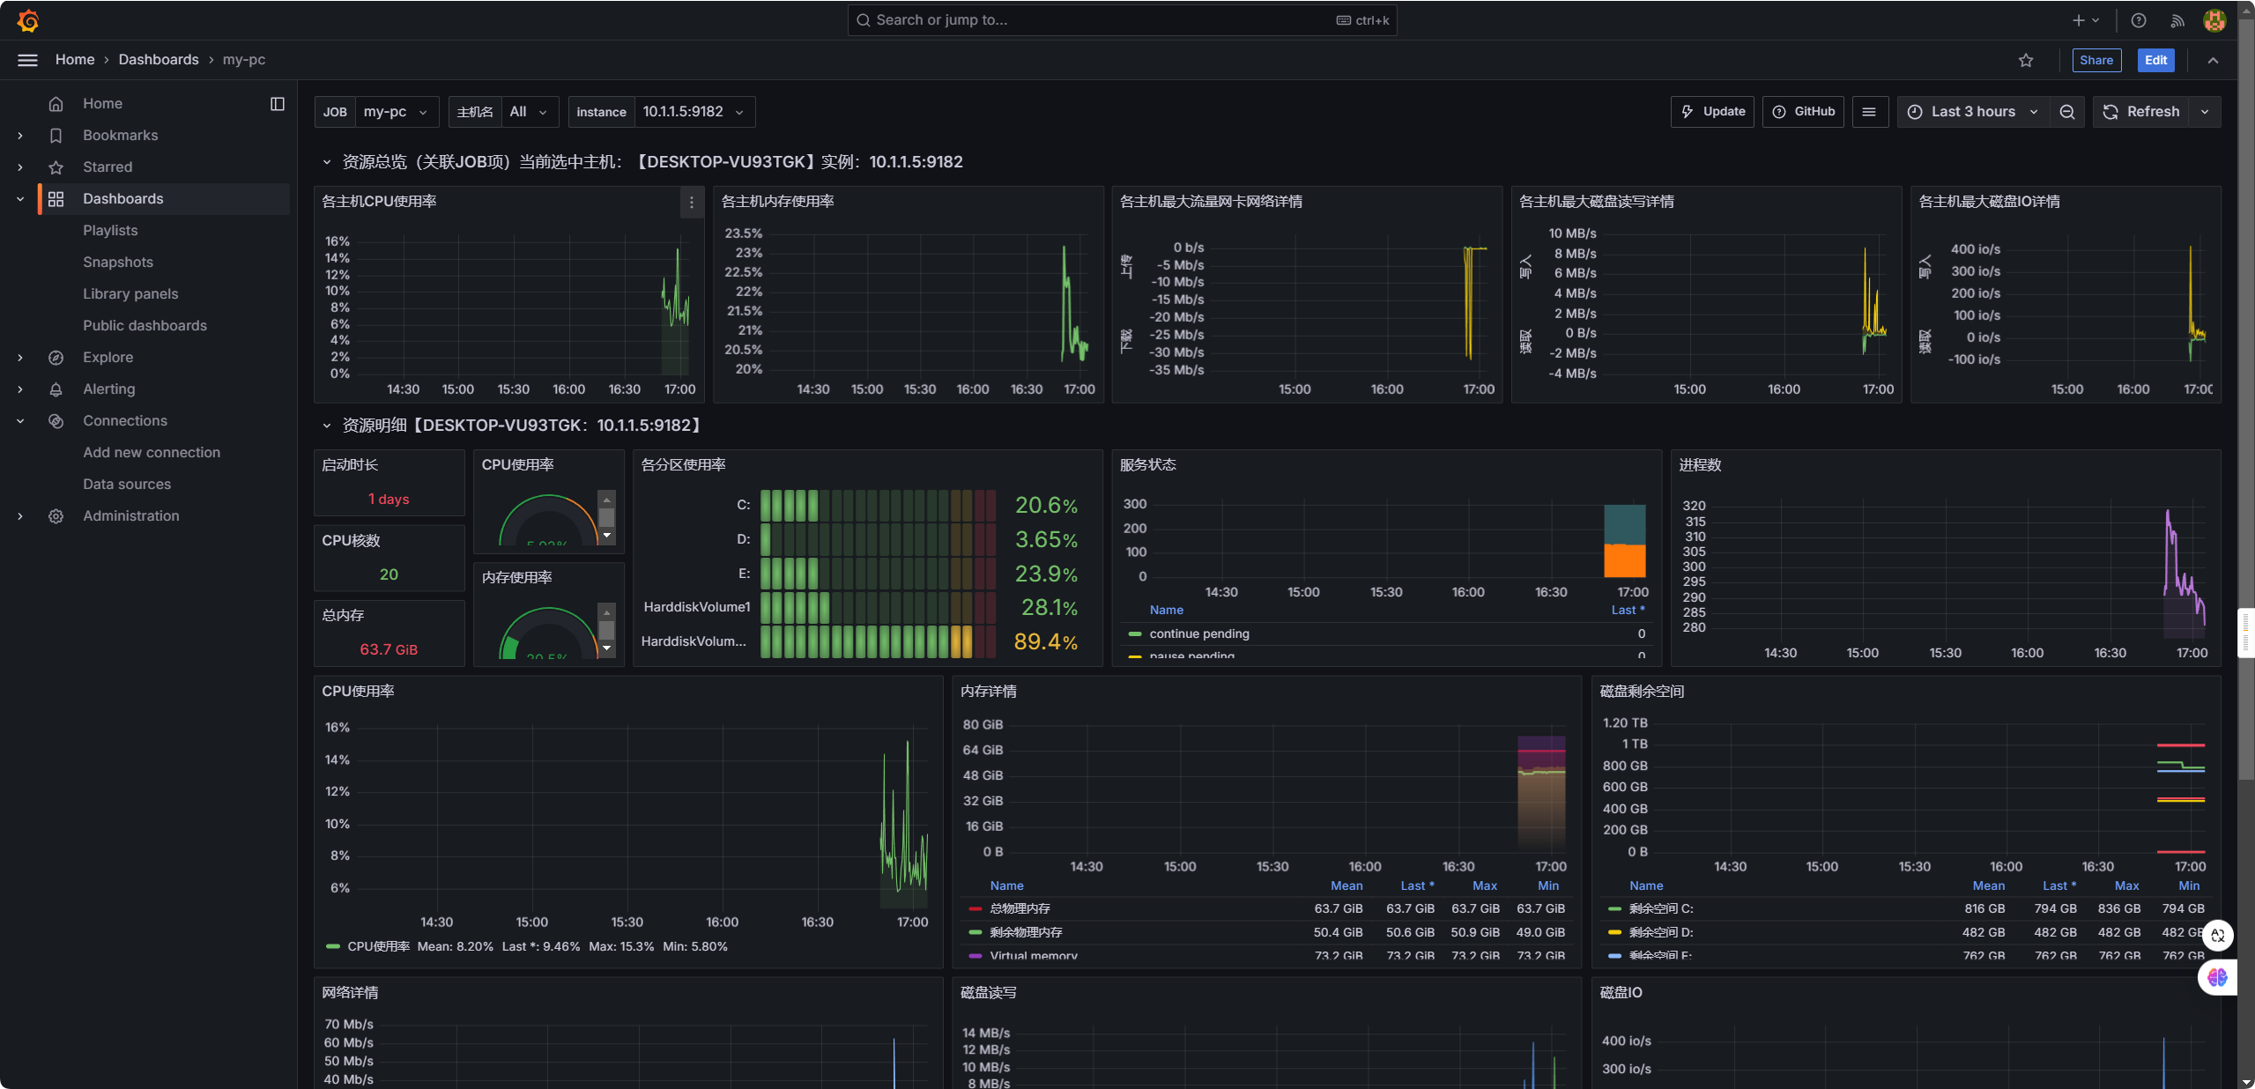Viewport: 2255px width, 1089px height.
Task: Click the floating brain assistant icon
Action: [2218, 977]
